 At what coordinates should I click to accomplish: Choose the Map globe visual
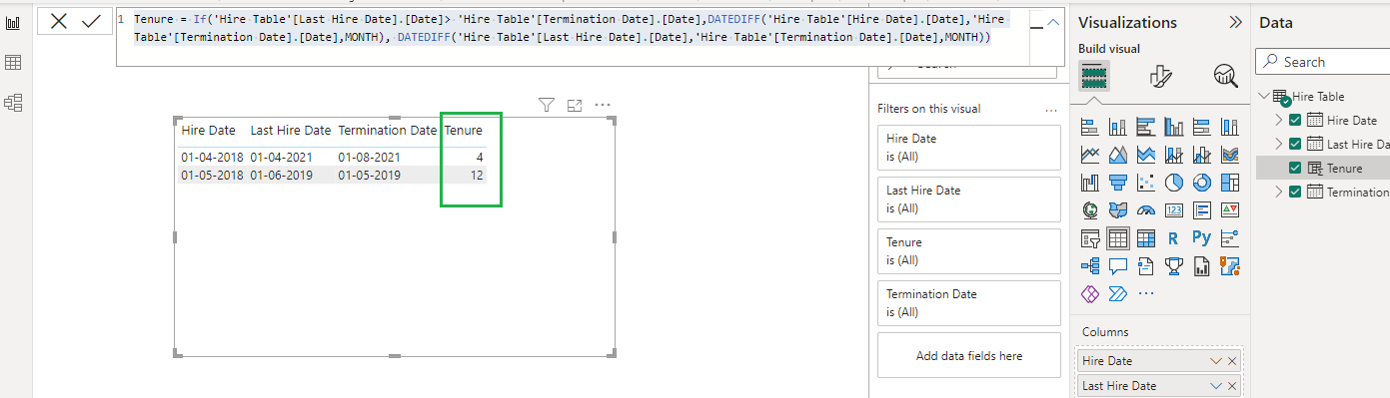click(x=1090, y=210)
